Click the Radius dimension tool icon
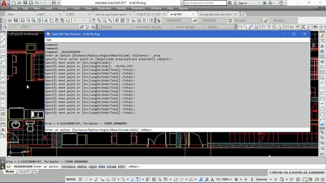 pyautogui.click(x=263, y=27)
